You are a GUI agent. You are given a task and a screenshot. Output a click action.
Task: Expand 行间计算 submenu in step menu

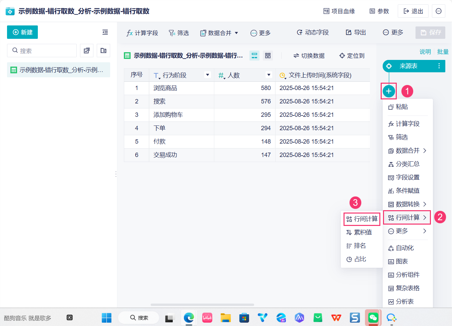(408, 218)
